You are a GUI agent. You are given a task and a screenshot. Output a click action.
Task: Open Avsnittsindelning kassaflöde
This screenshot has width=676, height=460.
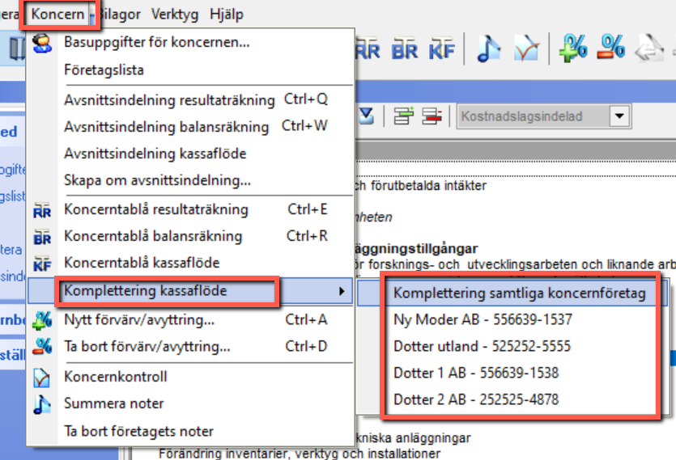(189, 154)
